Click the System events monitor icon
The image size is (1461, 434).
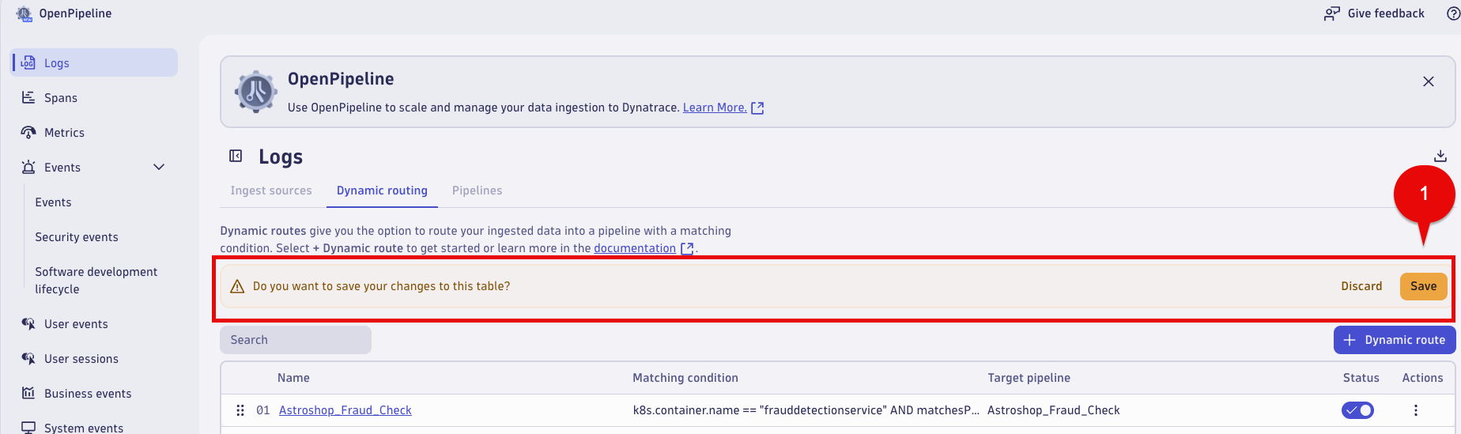(x=28, y=427)
